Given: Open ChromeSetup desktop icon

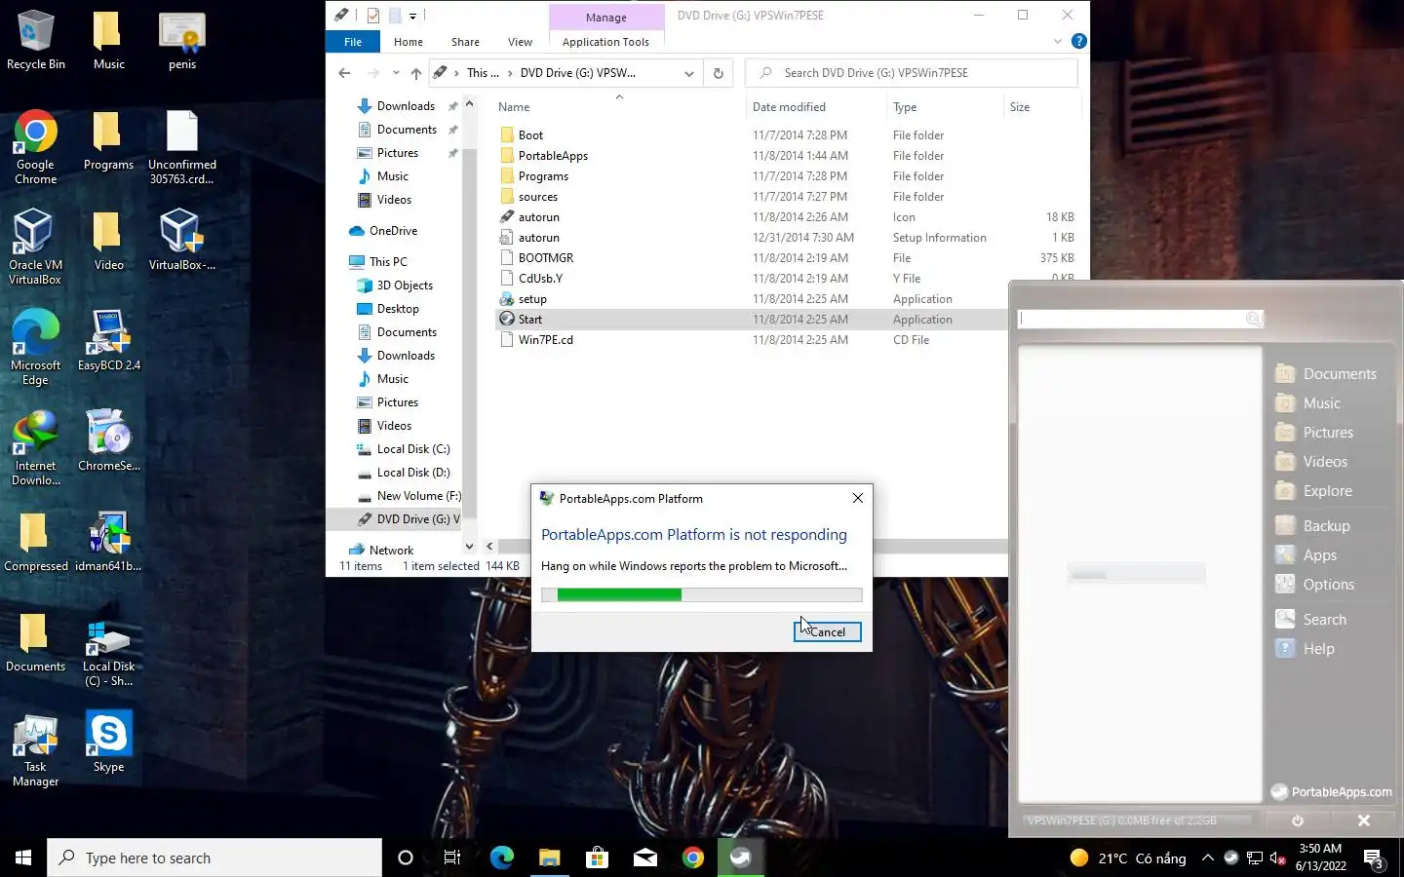Looking at the screenshot, I should (109, 441).
